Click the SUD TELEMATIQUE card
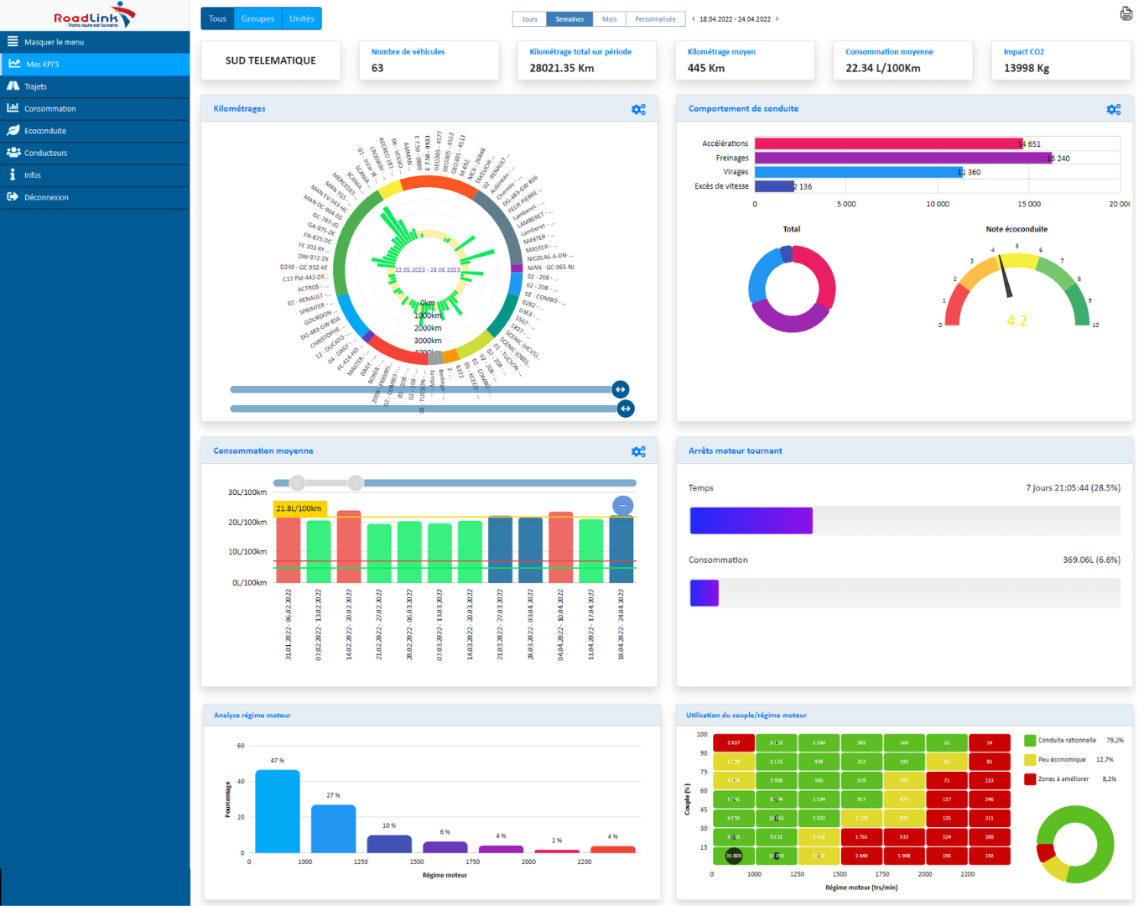The image size is (1144, 906). tap(271, 60)
